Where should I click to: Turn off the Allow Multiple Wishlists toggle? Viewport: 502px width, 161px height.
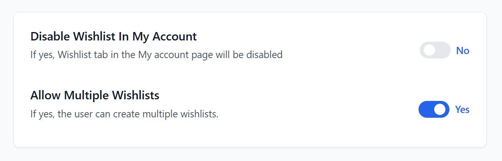click(x=434, y=109)
